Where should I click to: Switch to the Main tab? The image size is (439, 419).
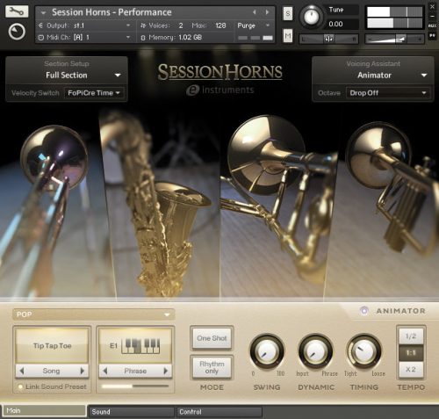point(45,411)
